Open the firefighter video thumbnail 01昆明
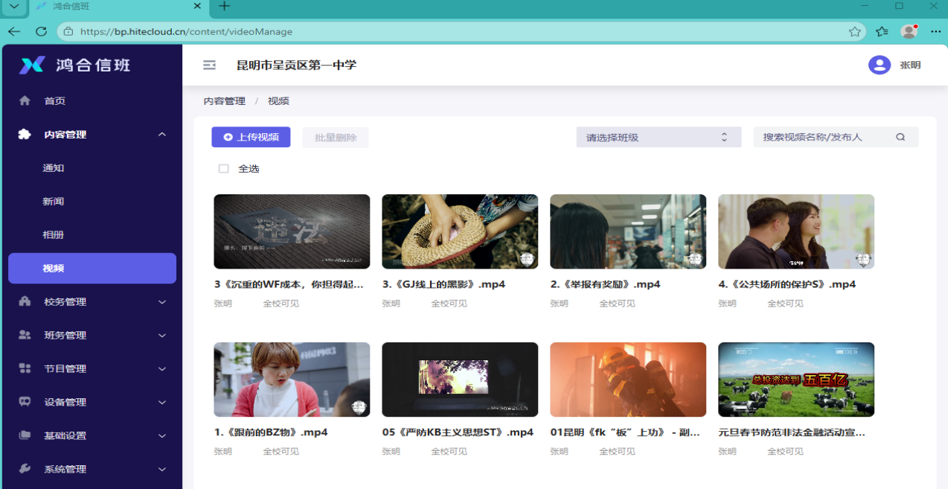Image resolution: width=948 pixels, height=489 pixels. [x=627, y=379]
